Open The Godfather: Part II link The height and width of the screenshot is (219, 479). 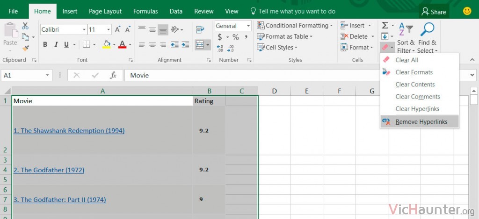59,200
